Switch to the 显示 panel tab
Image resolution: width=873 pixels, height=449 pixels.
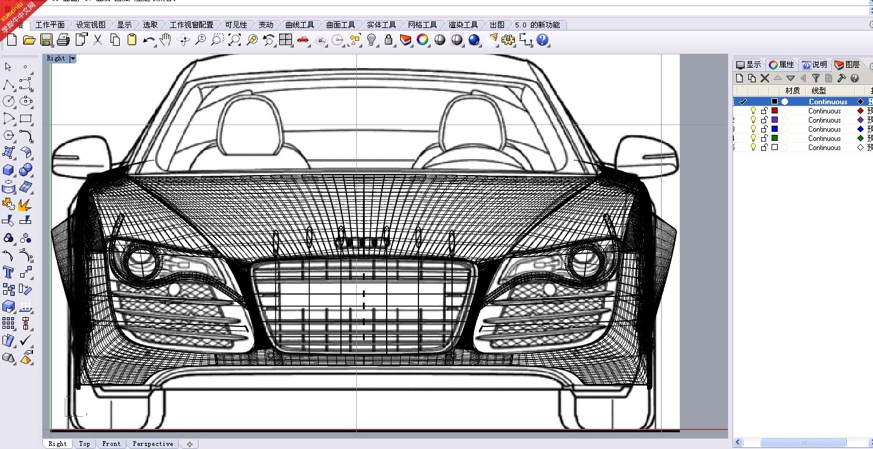748,65
